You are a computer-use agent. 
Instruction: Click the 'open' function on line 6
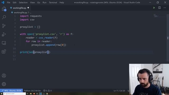(x=30, y=34)
